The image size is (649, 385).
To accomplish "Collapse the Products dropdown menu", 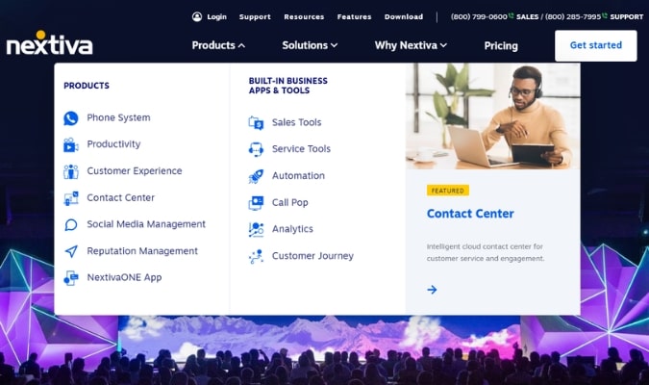I will tap(218, 45).
